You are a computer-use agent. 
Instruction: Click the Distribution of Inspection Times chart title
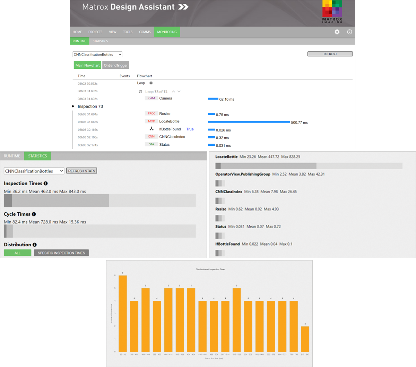210,269
